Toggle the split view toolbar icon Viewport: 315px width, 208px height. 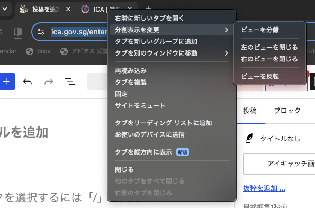[x=17, y=32]
